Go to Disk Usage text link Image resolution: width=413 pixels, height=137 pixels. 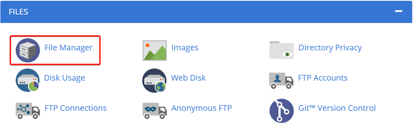click(x=64, y=78)
